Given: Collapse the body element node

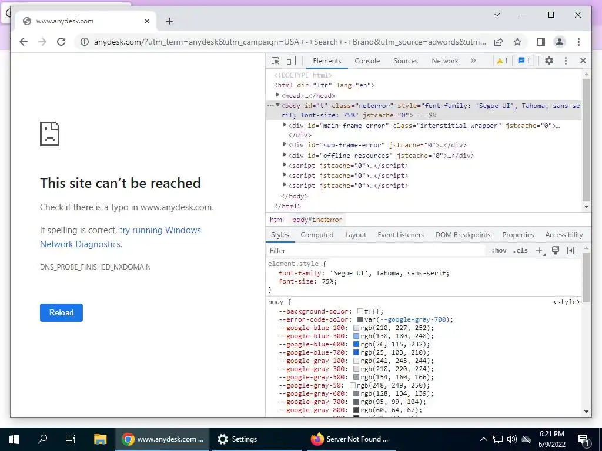Looking at the screenshot, I should (277, 105).
